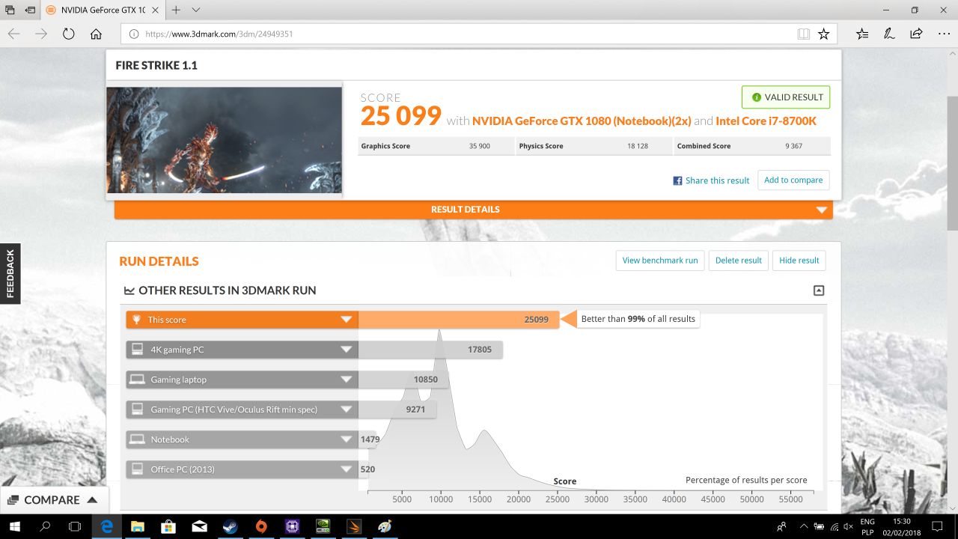This screenshot has width=958, height=539.
Task: Click NVIDIA GeForce GTX 1080 (Notebook)(2x) text
Action: (x=582, y=121)
